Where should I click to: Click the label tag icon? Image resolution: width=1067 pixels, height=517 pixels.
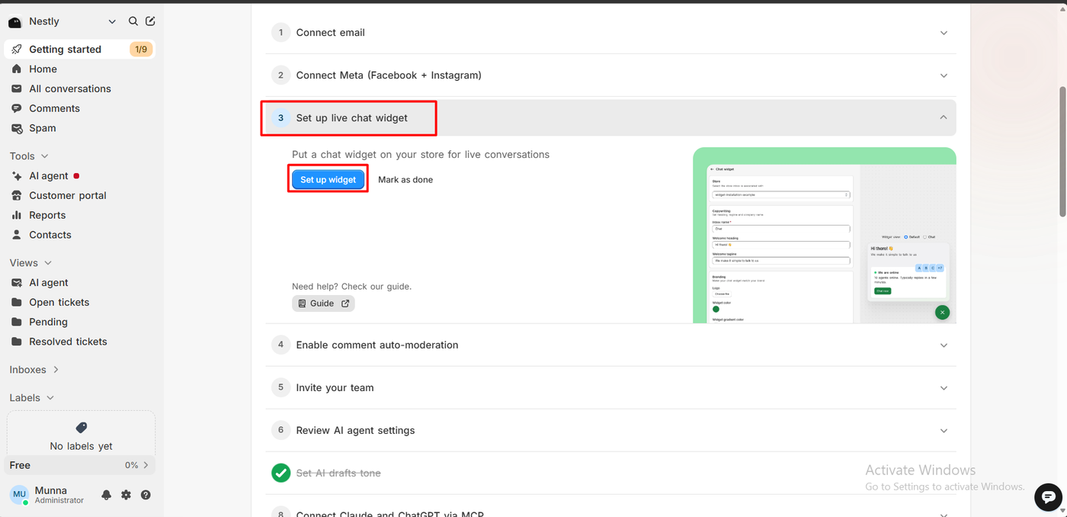pos(82,428)
